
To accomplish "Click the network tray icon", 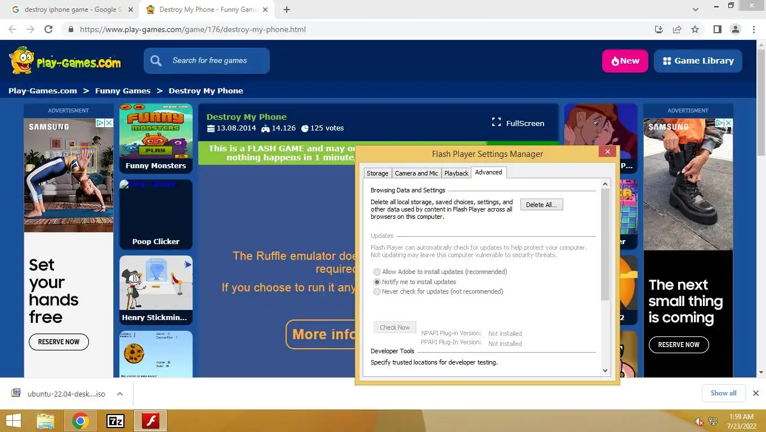I will click(713, 421).
